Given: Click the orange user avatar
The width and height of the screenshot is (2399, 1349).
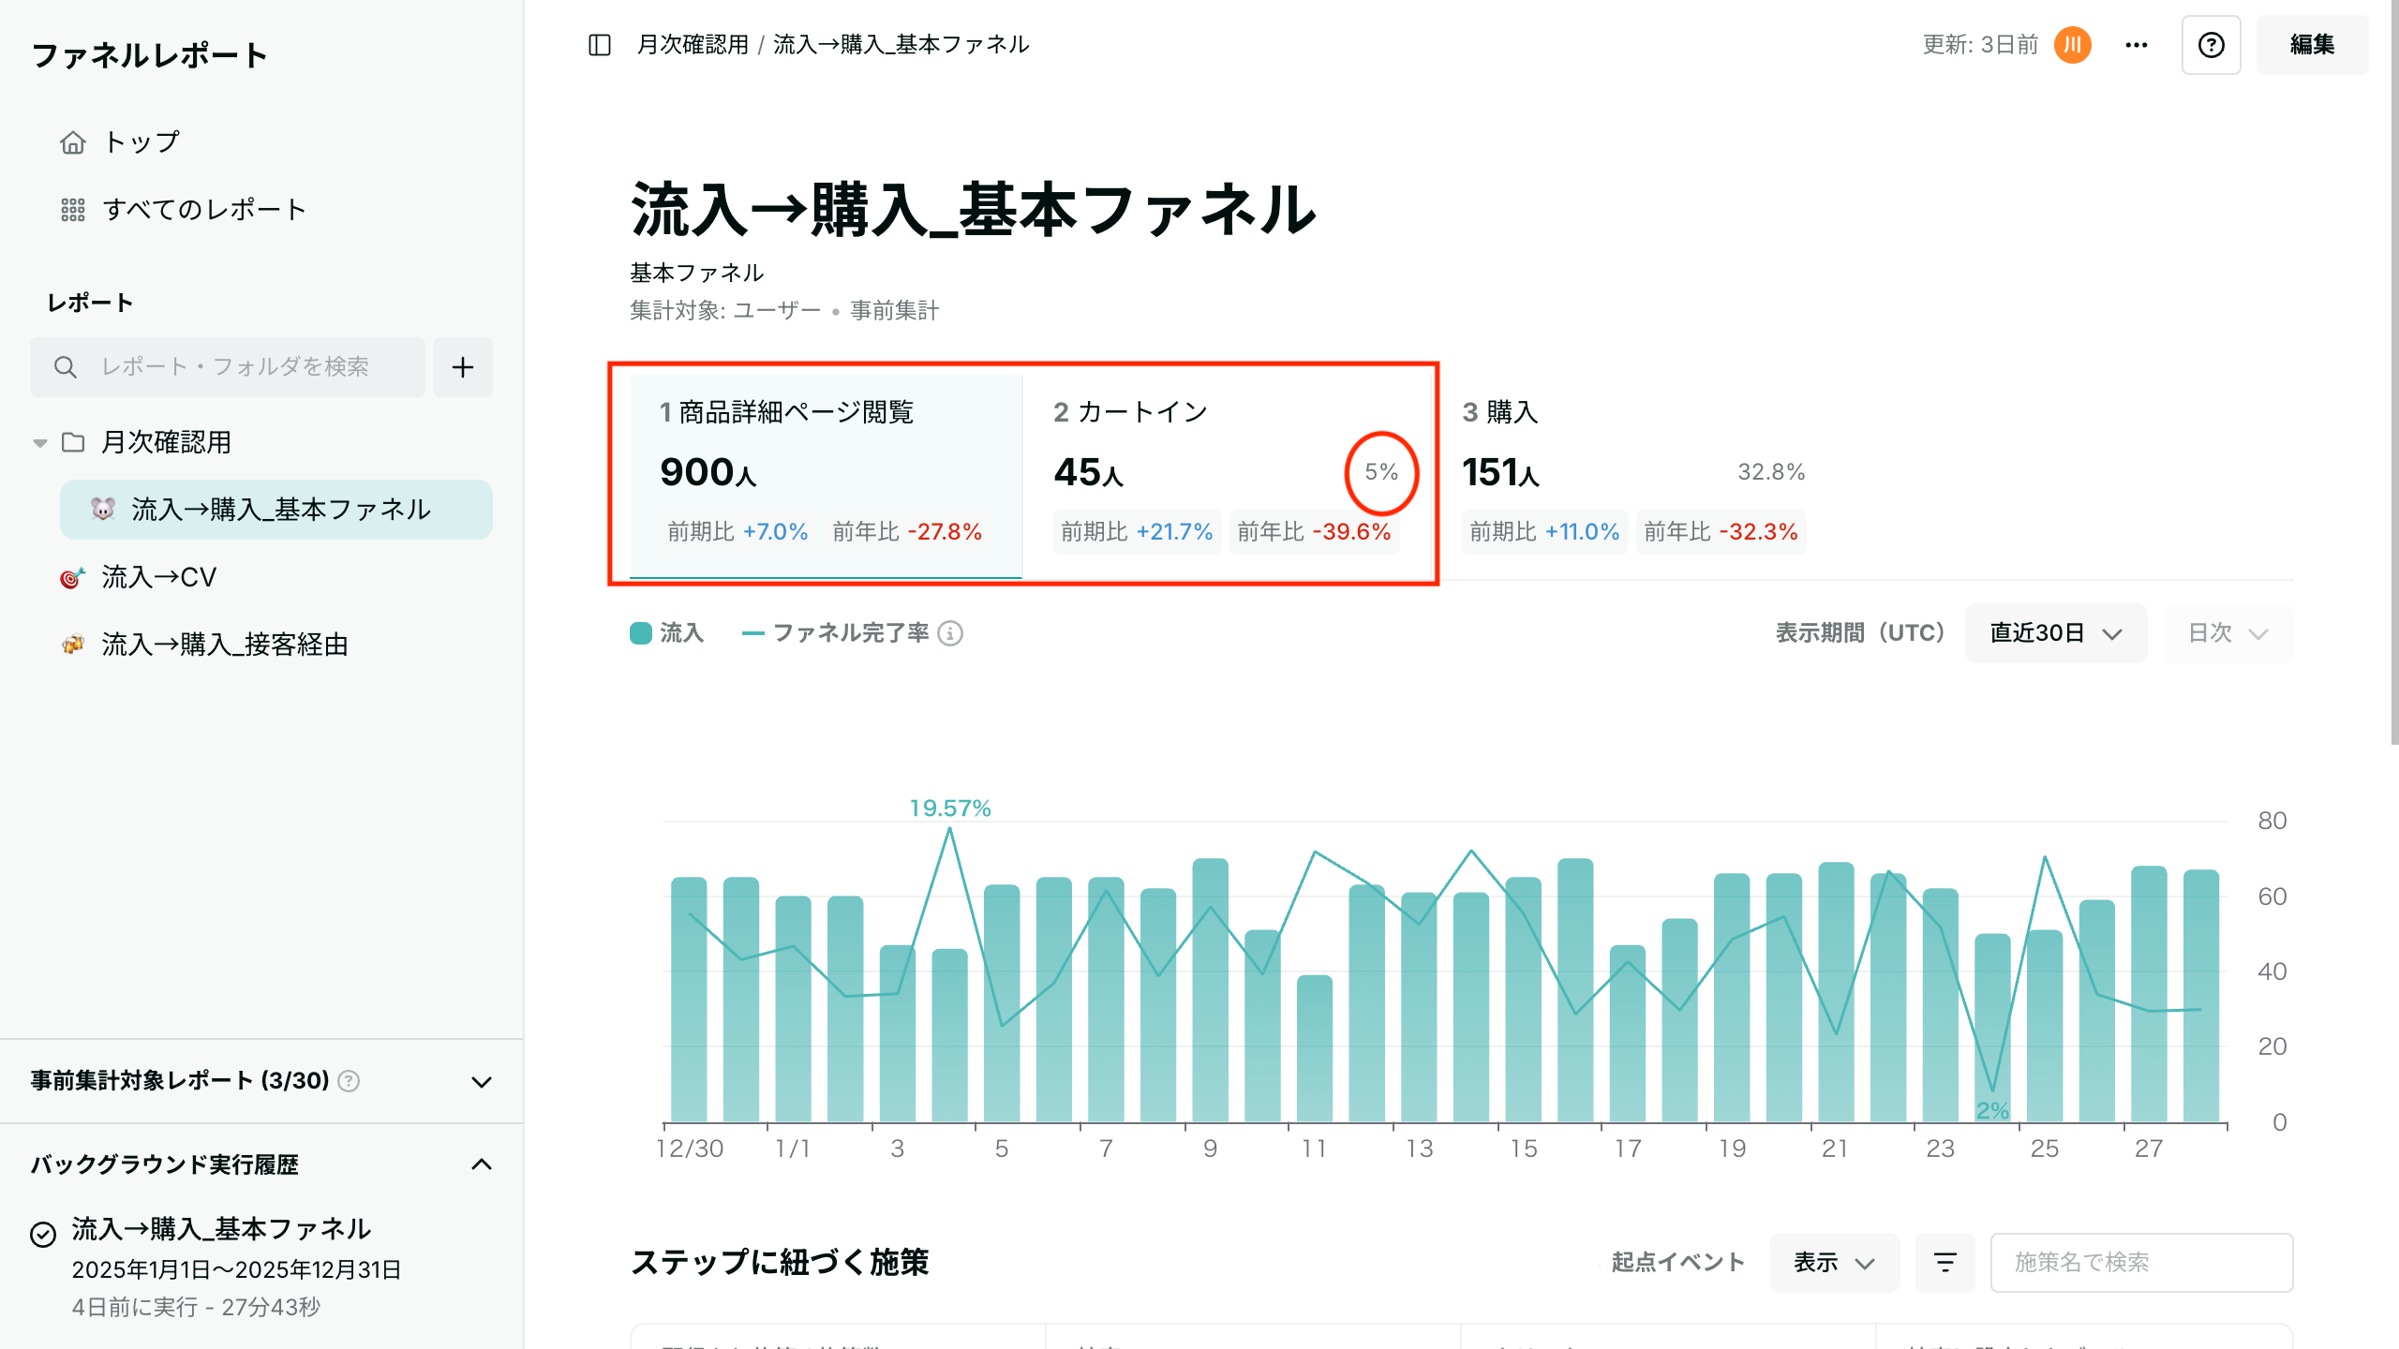Looking at the screenshot, I should [x=2072, y=45].
